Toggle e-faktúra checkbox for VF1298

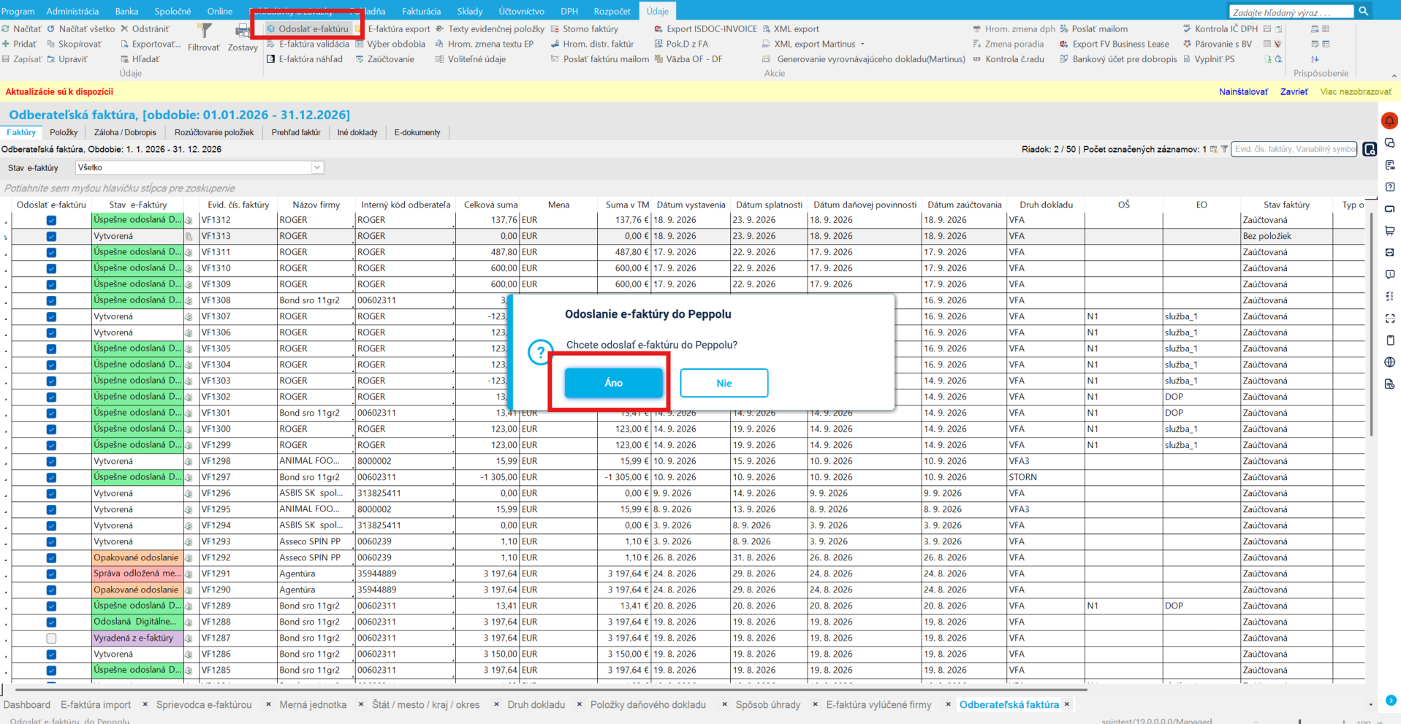point(51,461)
